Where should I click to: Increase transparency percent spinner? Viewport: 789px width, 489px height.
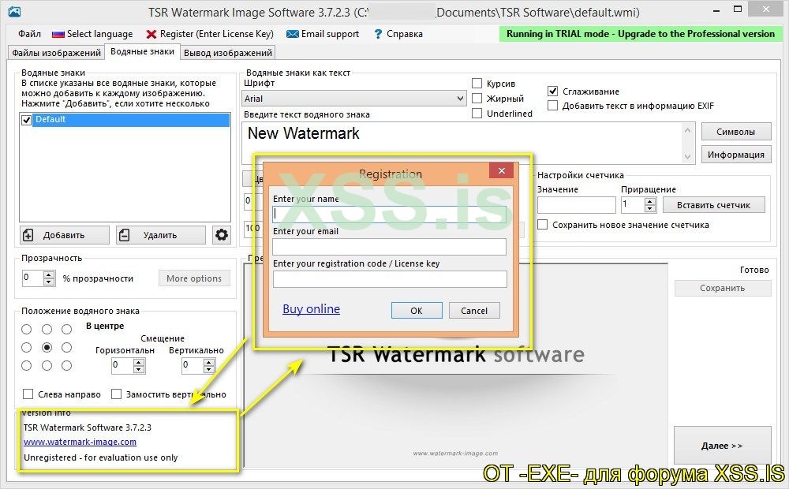(49, 274)
